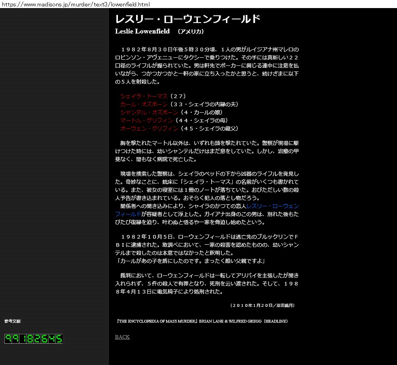
Task: Click the paragraph starting 現場を捜索した警察
Action: point(207,186)
